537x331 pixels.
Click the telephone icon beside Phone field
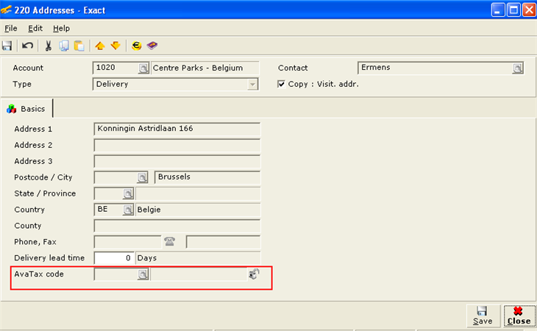point(169,241)
